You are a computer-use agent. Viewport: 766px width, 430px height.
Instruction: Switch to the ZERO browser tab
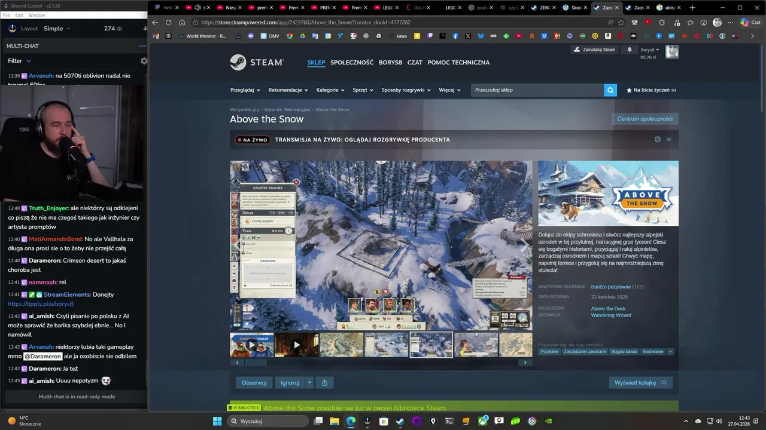(x=544, y=8)
